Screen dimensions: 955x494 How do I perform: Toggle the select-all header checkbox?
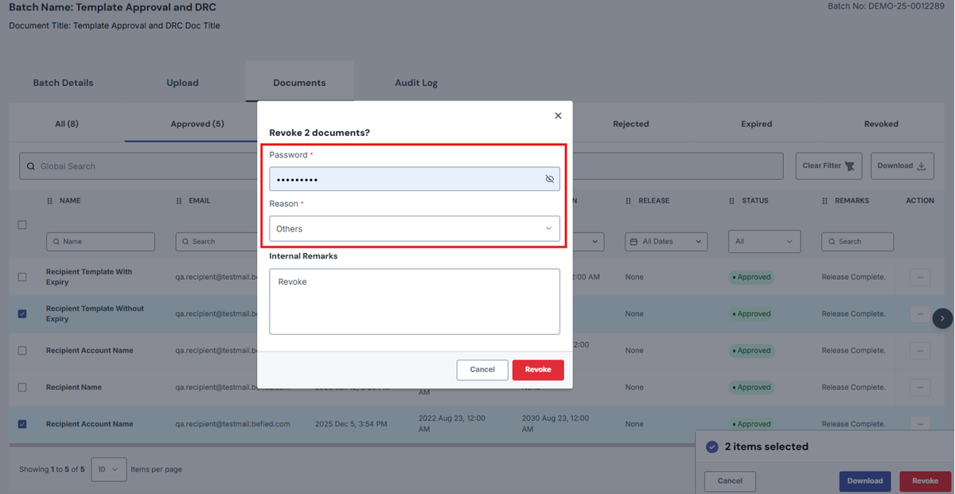22,225
